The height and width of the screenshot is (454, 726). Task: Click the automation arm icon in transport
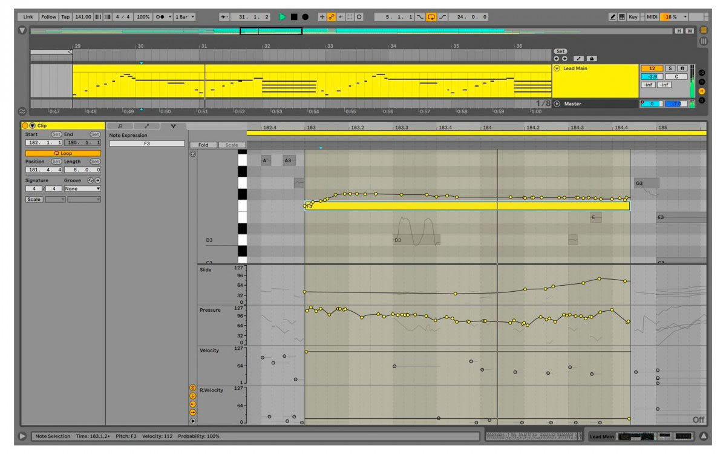pos(332,17)
